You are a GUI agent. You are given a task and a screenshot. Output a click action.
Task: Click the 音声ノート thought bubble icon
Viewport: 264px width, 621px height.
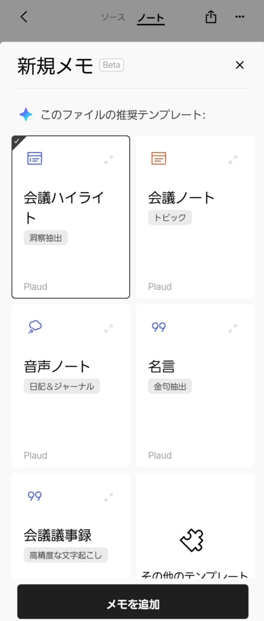[x=35, y=327]
